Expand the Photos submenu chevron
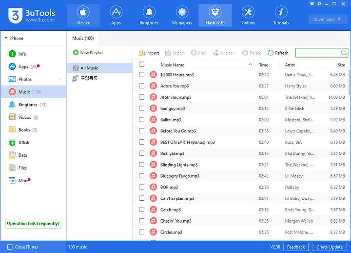 60,80
